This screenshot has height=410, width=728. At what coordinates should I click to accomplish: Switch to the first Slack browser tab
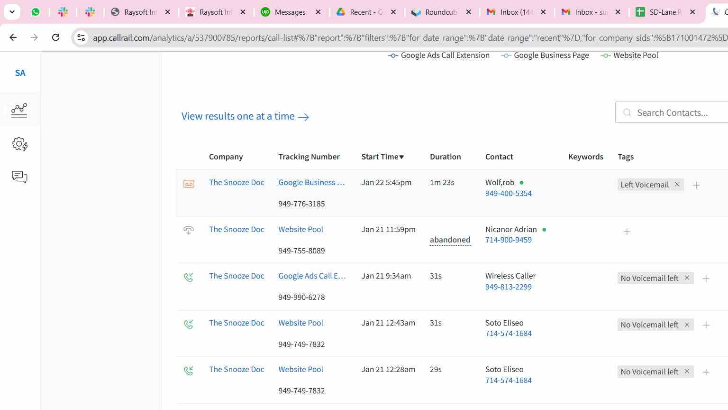[63, 12]
